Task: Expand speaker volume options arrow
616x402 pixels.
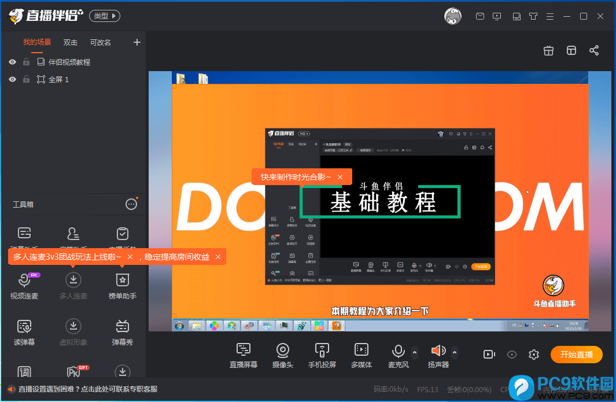Action: pos(455,352)
